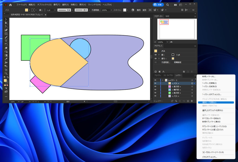238x162 pixels.
Task: Click the fill color swatch in control bar
Action: (x=27, y=10)
